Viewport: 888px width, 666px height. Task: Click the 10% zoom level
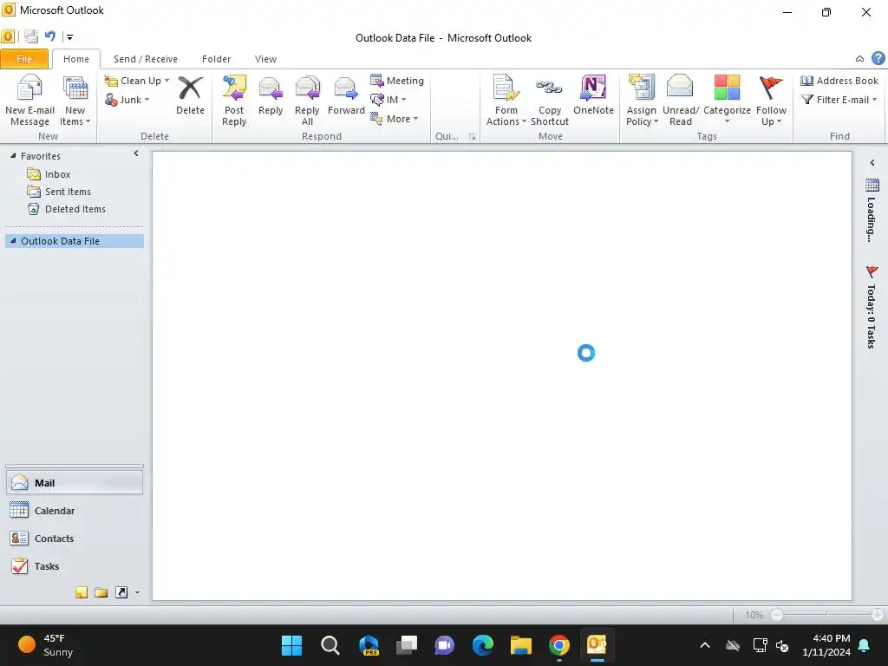point(754,615)
